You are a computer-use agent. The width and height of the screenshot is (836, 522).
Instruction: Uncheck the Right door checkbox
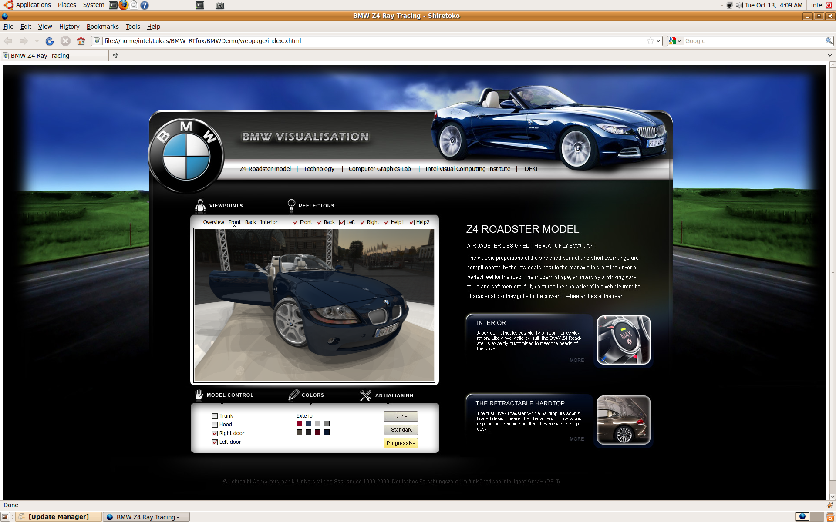[215, 433]
